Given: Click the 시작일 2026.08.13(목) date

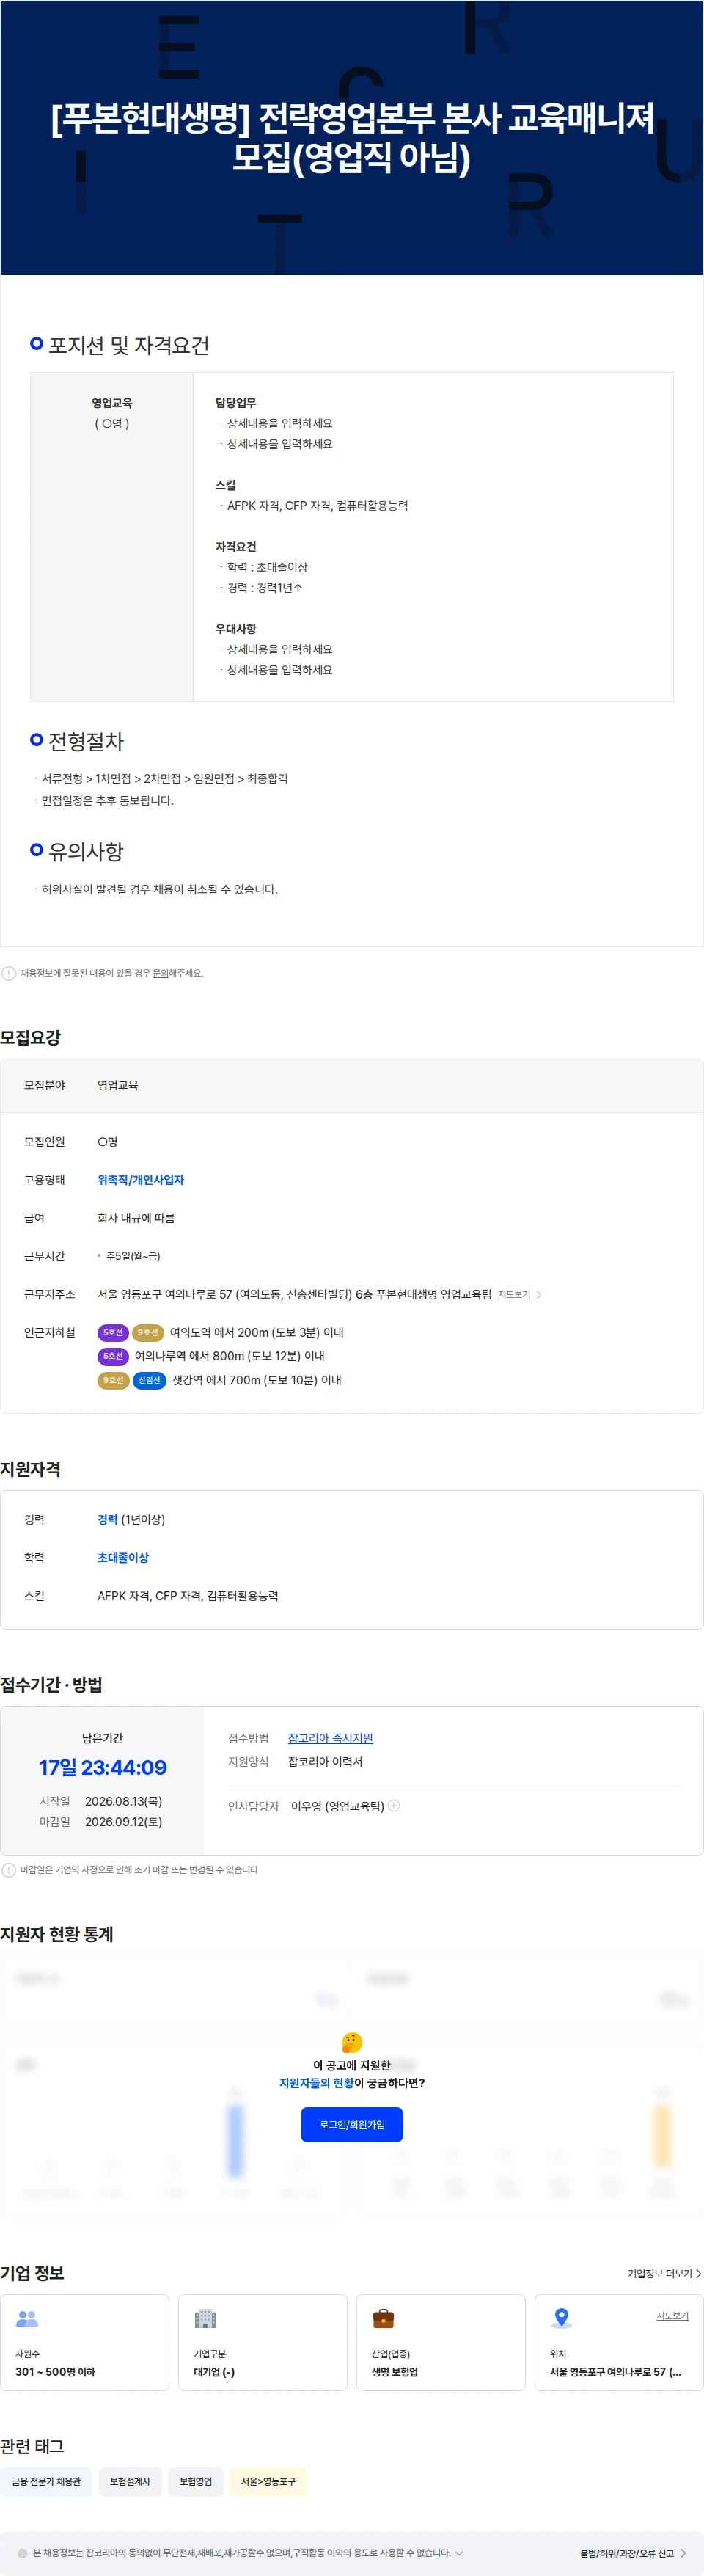Looking at the screenshot, I should (x=123, y=1801).
